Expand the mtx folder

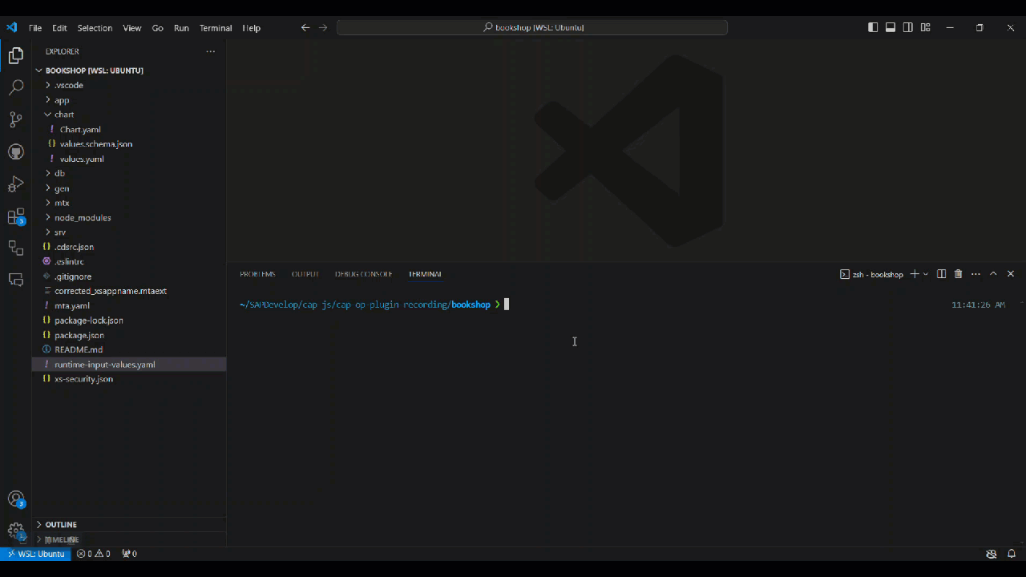coord(48,203)
